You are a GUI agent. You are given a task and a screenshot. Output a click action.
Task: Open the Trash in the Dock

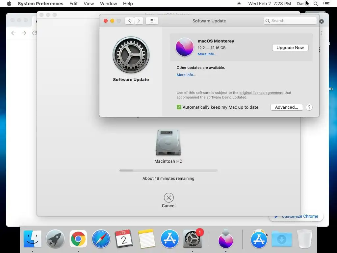pos(304,239)
